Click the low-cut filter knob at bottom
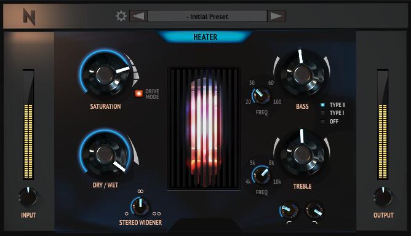The height and width of the screenshot is (236, 411). 289,210
